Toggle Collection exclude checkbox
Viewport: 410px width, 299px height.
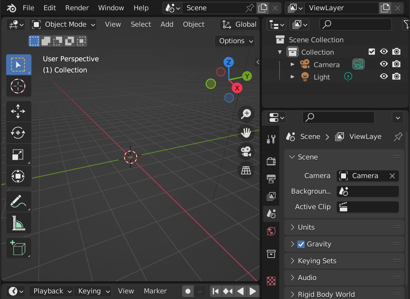coord(372,52)
